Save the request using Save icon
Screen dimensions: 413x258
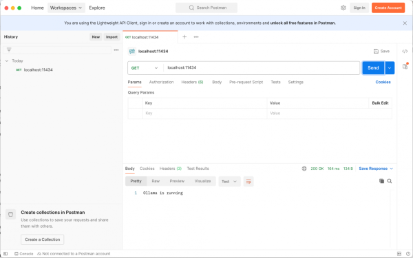click(x=381, y=51)
